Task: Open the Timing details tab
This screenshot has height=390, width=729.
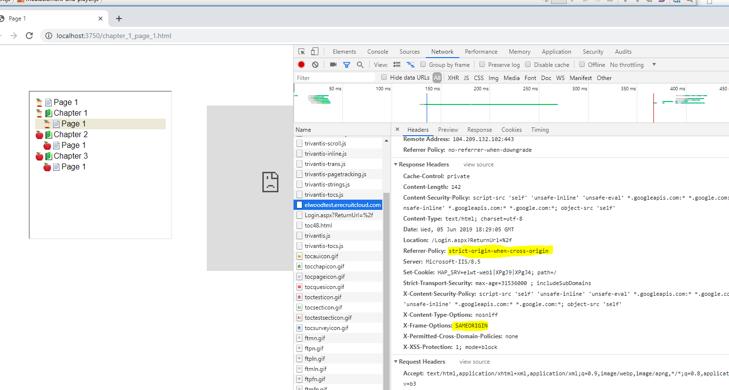Action: [540, 130]
